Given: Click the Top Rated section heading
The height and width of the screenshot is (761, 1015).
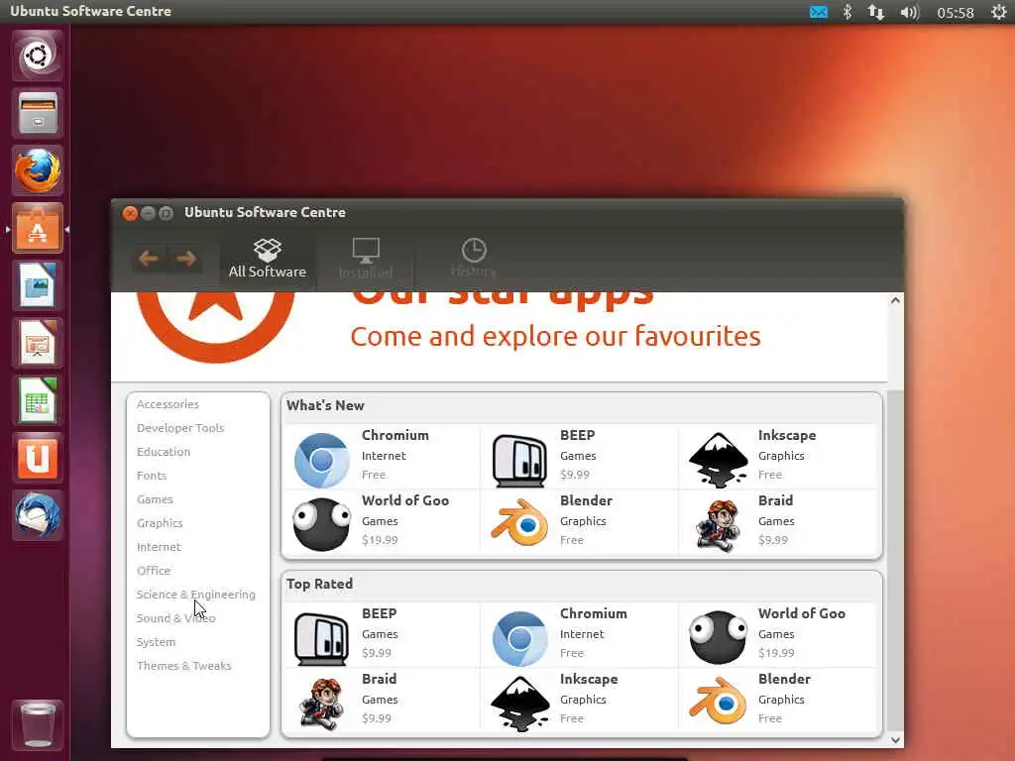Looking at the screenshot, I should tap(320, 584).
